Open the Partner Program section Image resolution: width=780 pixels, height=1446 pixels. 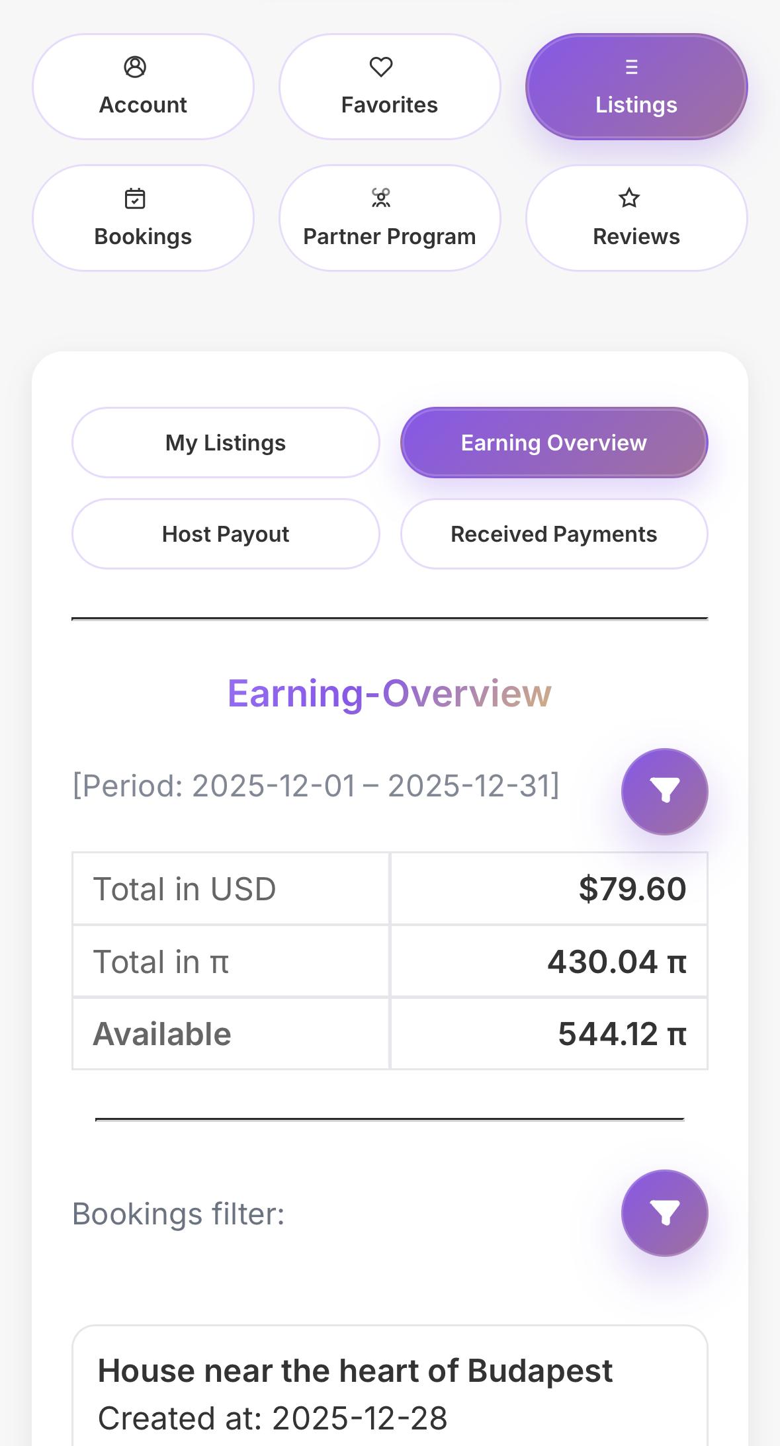coord(390,218)
